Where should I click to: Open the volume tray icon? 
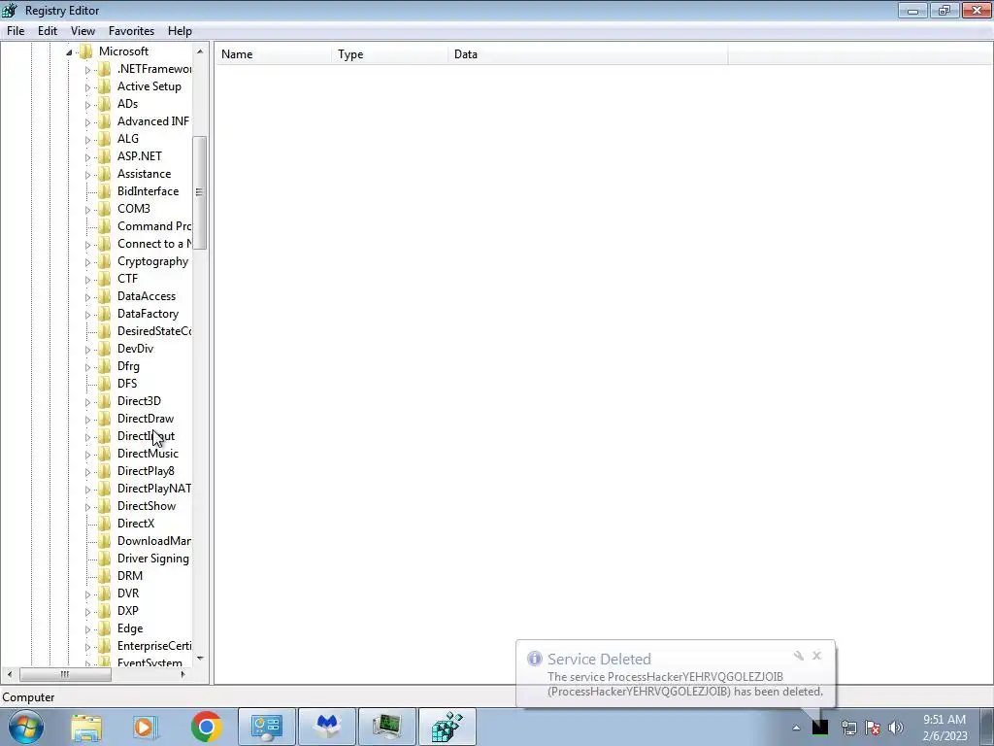(896, 728)
